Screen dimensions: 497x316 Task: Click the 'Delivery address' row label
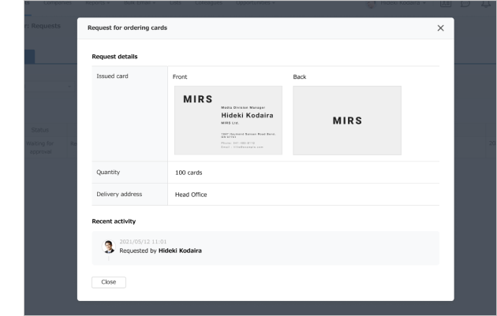coord(119,194)
